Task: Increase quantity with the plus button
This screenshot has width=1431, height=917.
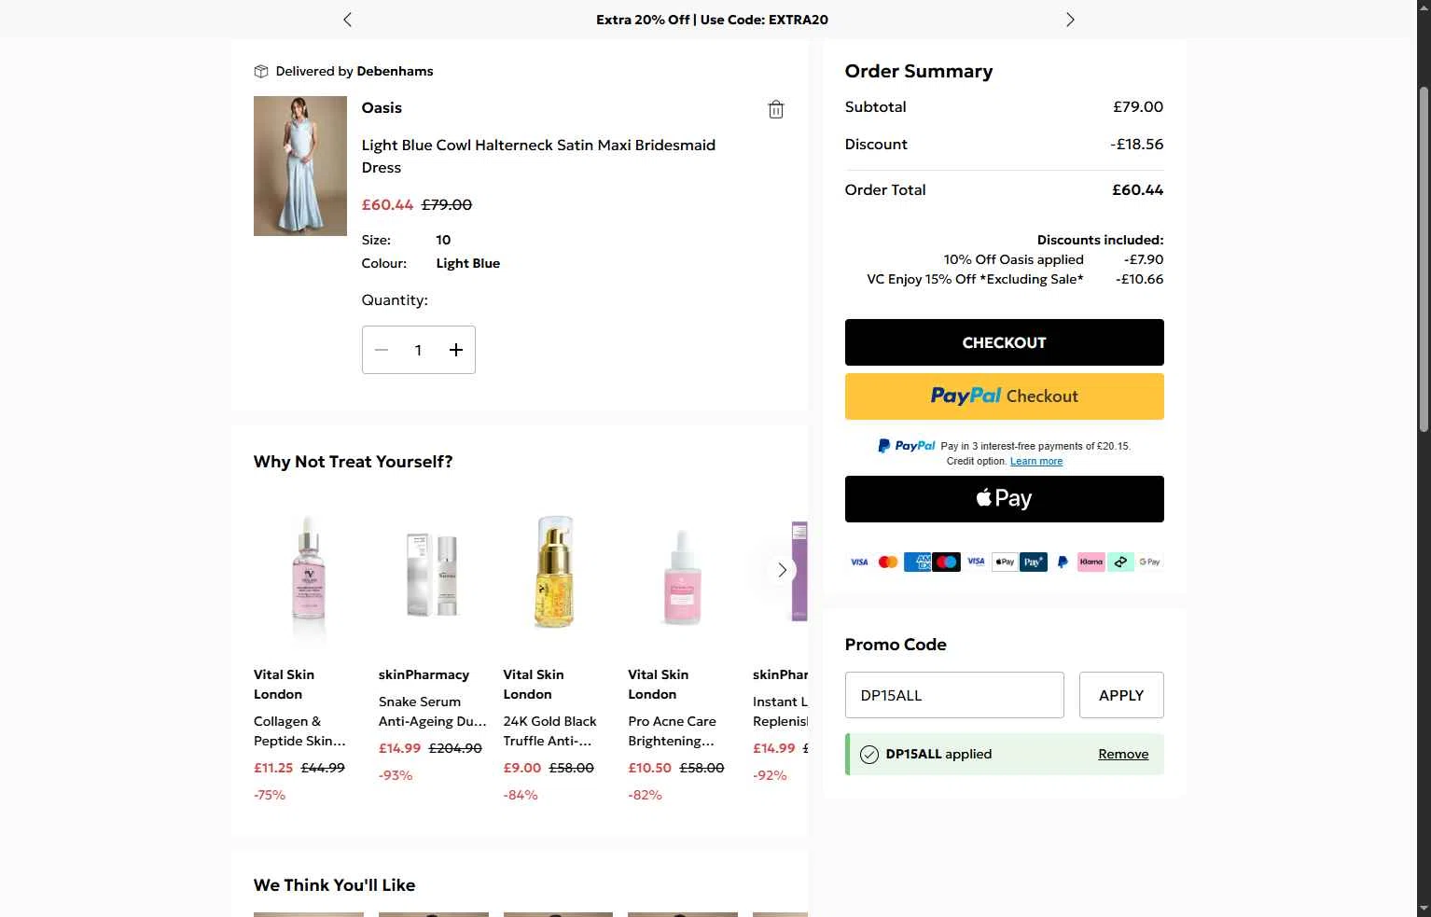Action: (456, 350)
